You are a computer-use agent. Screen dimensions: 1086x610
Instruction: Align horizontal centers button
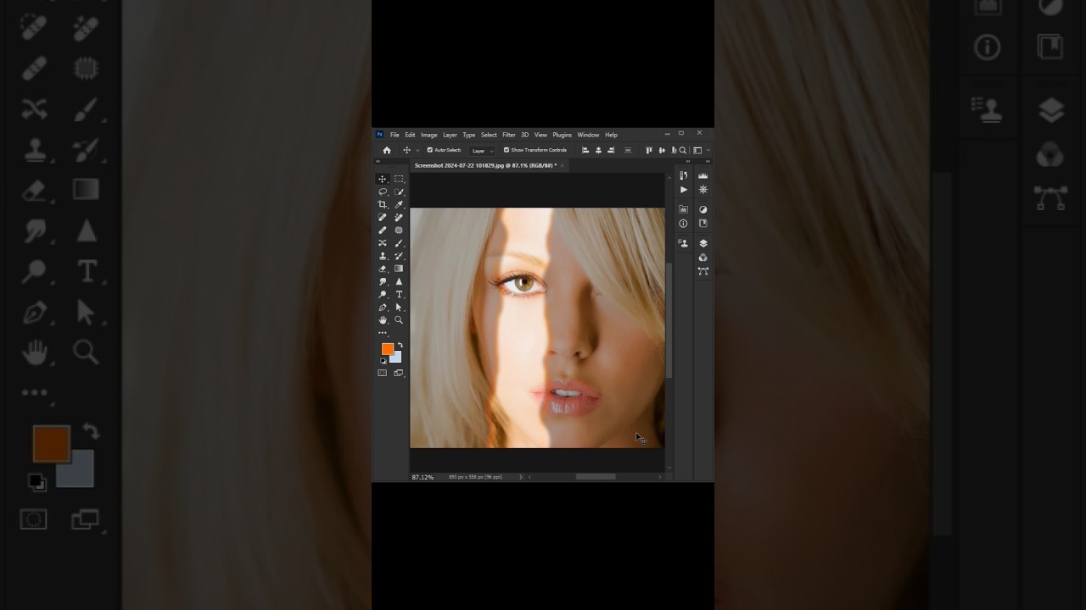(598, 150)
